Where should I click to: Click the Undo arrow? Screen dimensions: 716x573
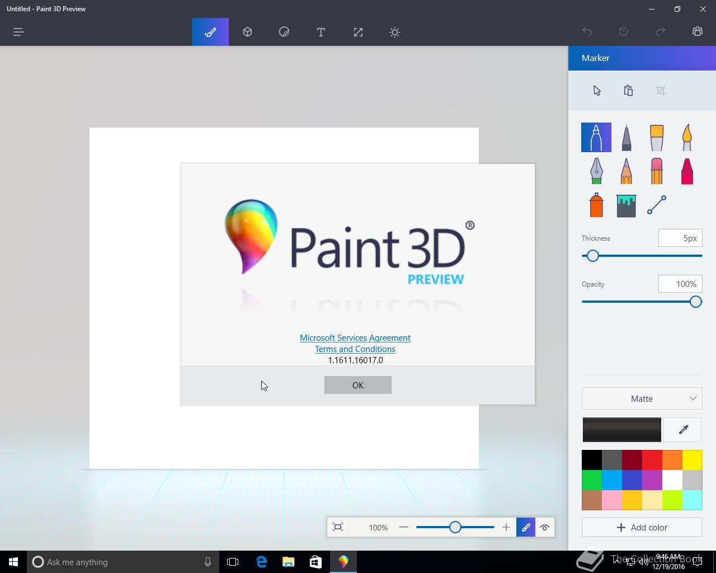[x=587, y=32]
